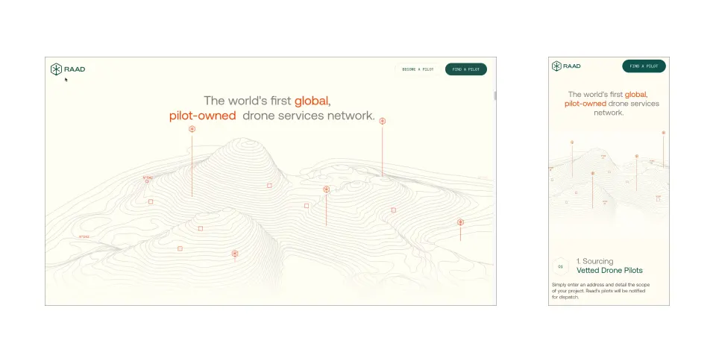This screenshot has width=716, height=361.
Task: Click the RAAD wordmark text in desktop header
Action: click(x=75, y=69)
